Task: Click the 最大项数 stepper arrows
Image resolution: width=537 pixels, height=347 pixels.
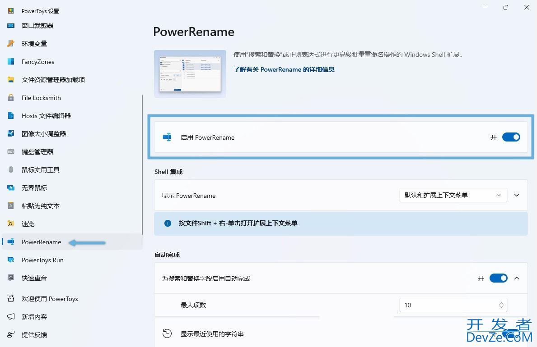Action: tap(501, 305)
